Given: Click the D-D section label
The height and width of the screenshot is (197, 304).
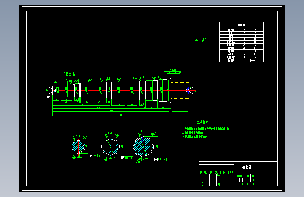Looking at the screenshot, I should click(x=143, y=131).
